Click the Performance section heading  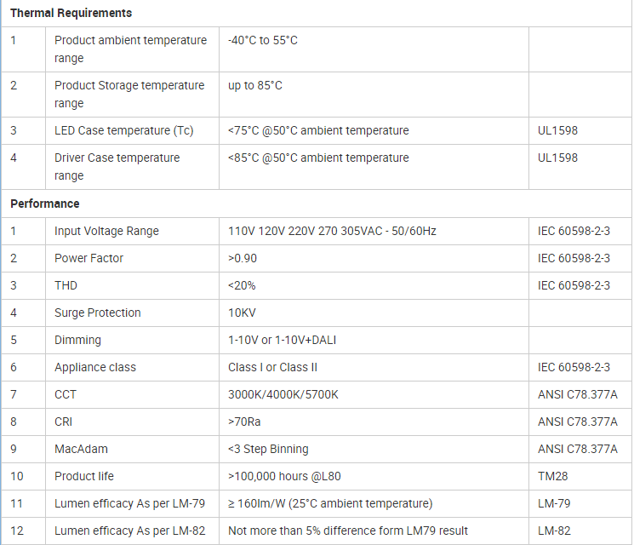[x=45, y=204]
